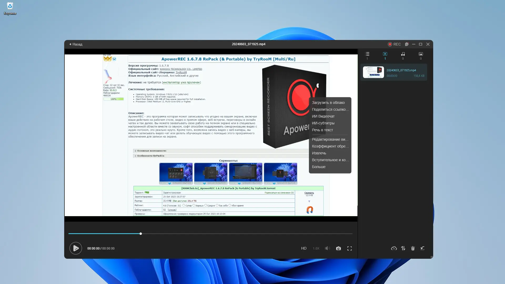The image size is (505, 284).
Task: Select the 20240603_071925.mp4 thumbnail
Action: pyautogui.click(x=373, y=72)
